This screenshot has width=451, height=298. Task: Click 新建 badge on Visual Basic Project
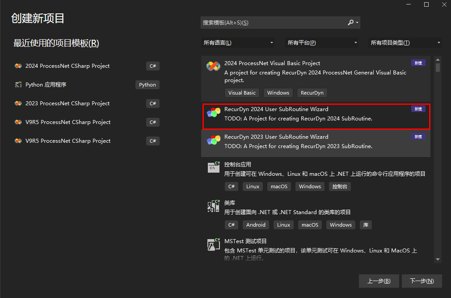[x=418, y=63]
